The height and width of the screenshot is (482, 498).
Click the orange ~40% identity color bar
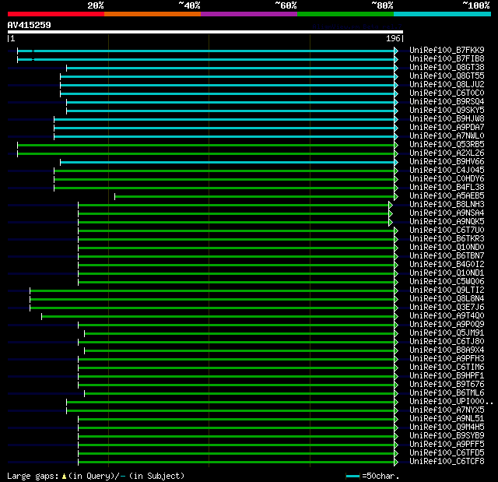pos(153,14)
